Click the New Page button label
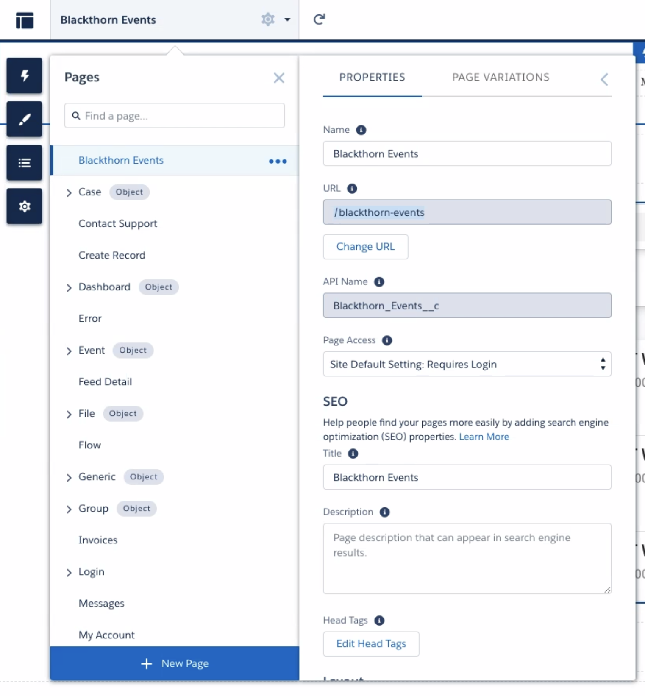Image resolution: width=645 pixels, height=696 pixels. tap(185, 663)
